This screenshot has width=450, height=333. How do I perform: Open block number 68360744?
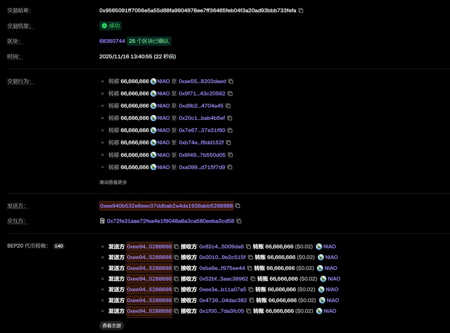click(x=112, y=41)
